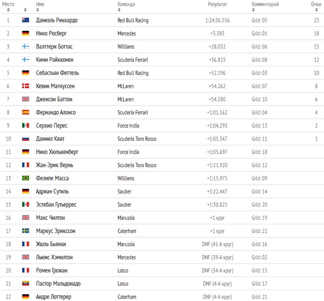324x301 pixels.
Task: Sort table by Место column arrows
Action: pos(8,10)
